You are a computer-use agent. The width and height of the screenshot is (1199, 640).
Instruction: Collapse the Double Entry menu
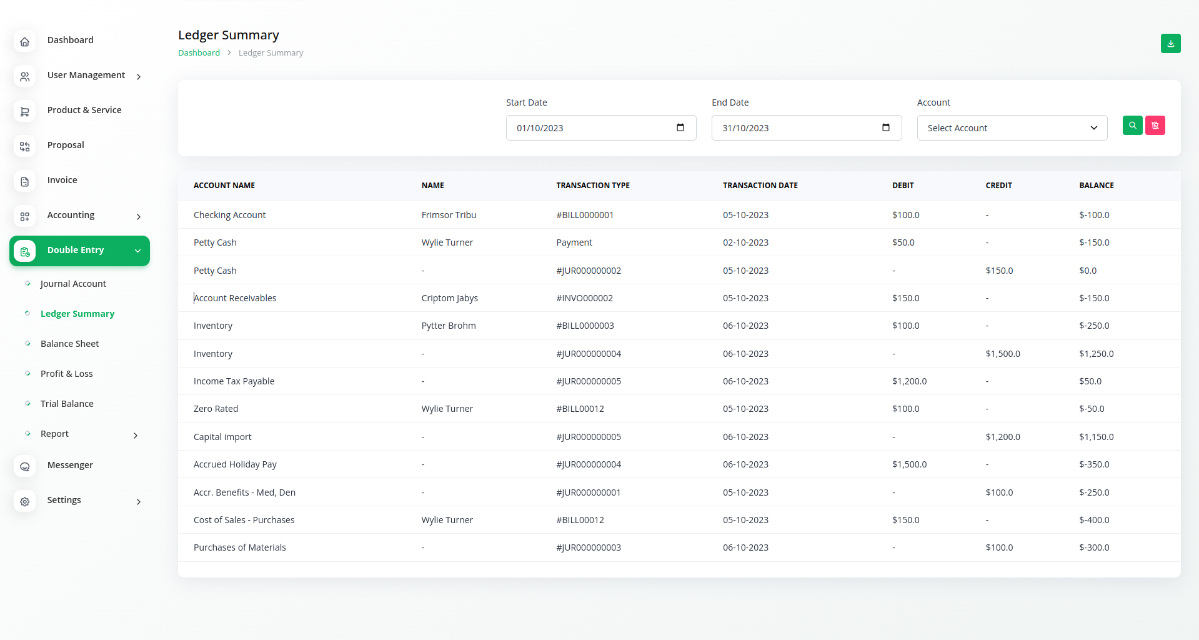[137, 251]
